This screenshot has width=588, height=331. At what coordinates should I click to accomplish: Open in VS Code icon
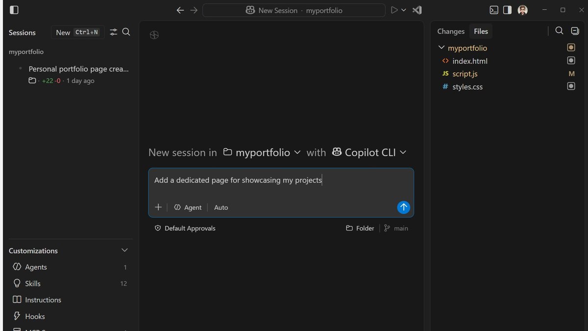point(417,10)
